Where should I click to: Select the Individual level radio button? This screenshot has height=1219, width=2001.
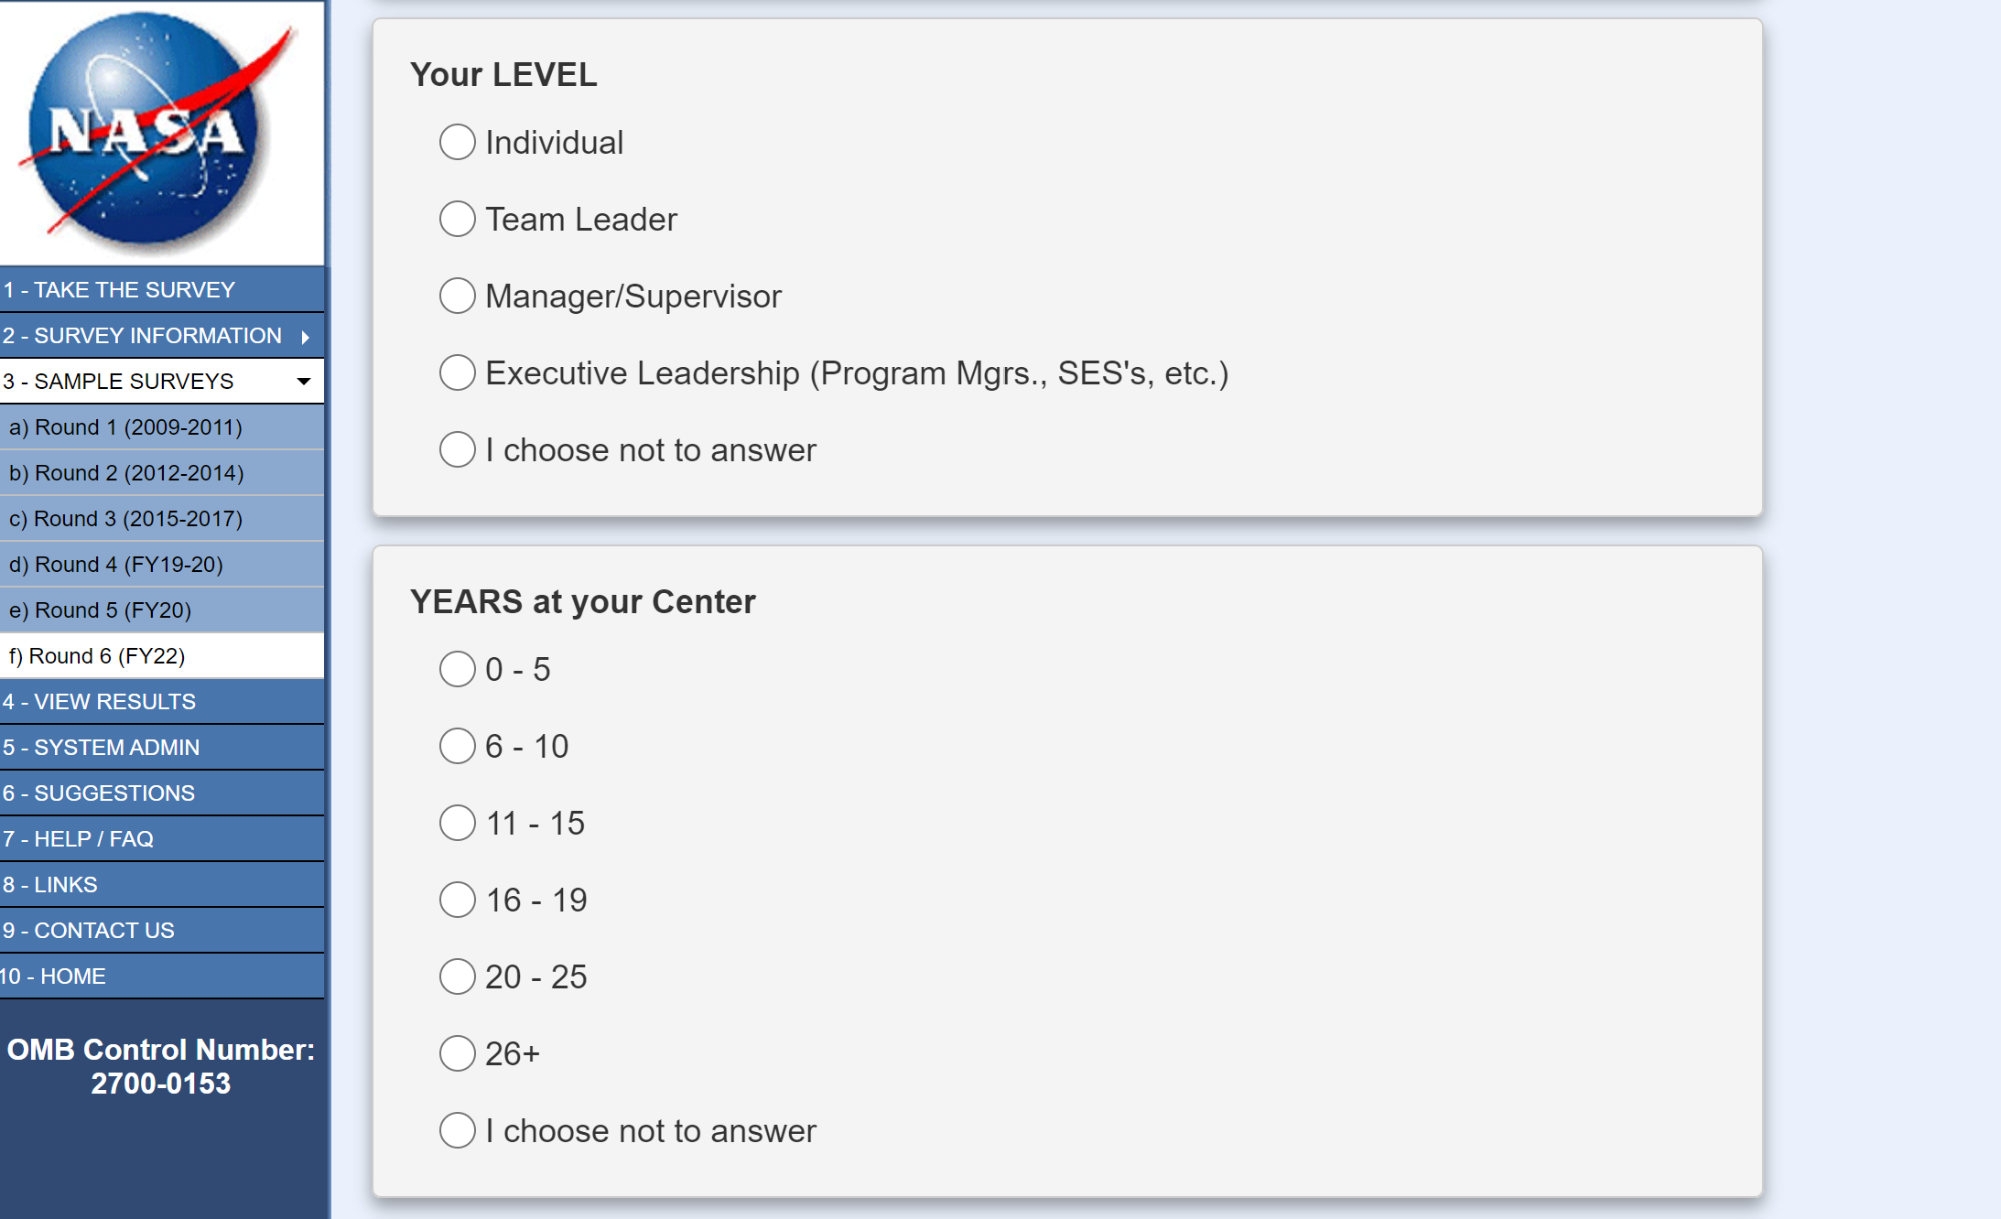pyautogui.click(x=458, y=142)
